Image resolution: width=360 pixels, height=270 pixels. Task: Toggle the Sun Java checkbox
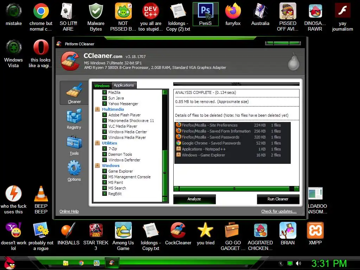104,98
